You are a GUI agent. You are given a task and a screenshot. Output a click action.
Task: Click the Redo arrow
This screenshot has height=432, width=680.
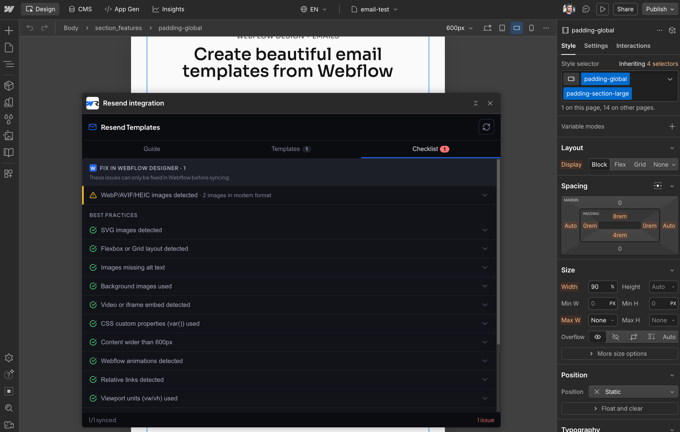(x=45, y=28)
